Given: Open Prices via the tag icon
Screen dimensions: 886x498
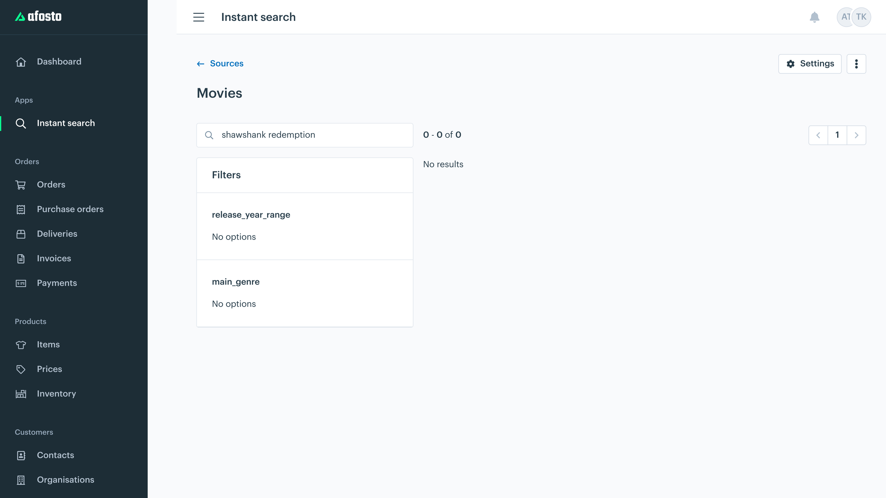Looking at the screenshot, I should [x=21, y=369].
